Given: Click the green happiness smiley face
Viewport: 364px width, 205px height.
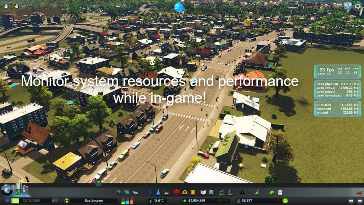Looking at the screenshot, I should (x=285, y=201).
